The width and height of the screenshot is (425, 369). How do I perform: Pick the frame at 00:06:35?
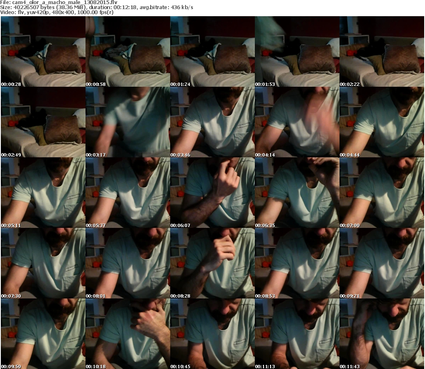[x=297, y=193]
